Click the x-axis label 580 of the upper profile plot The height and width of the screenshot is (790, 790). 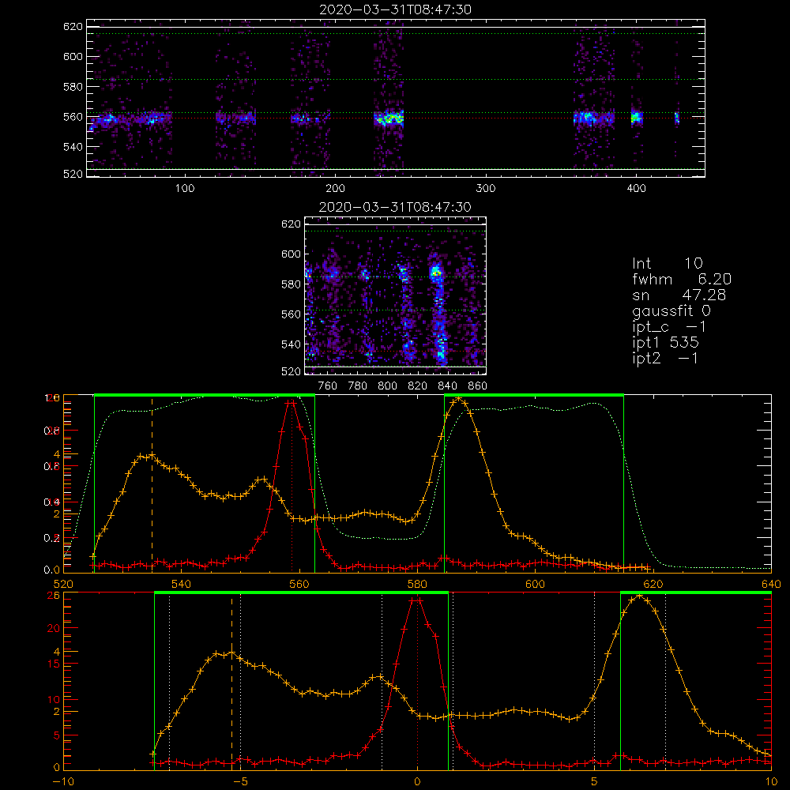pos(417,584)
